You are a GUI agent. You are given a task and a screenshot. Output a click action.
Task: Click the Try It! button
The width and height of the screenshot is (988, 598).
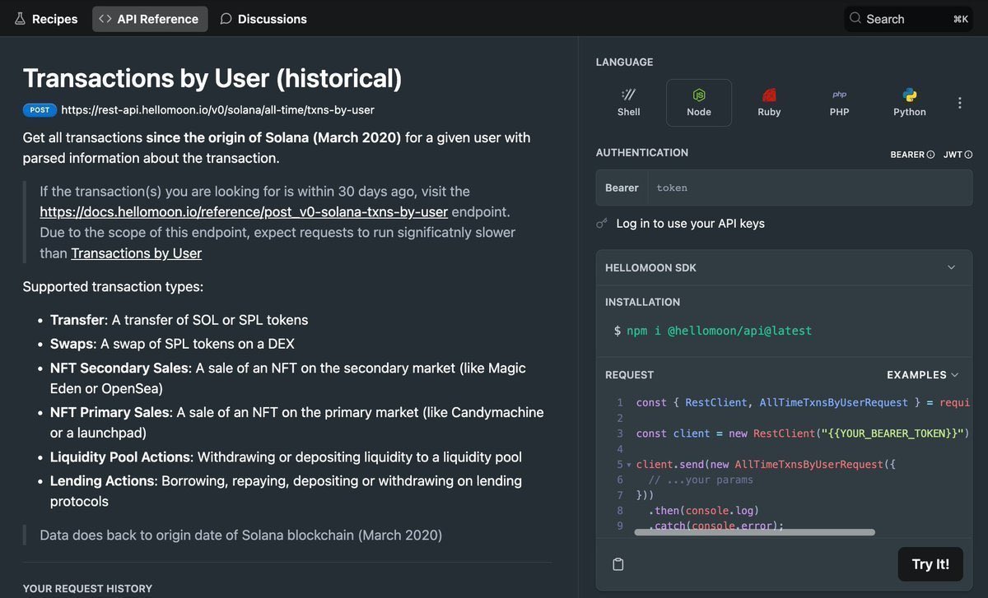point(930,564)
